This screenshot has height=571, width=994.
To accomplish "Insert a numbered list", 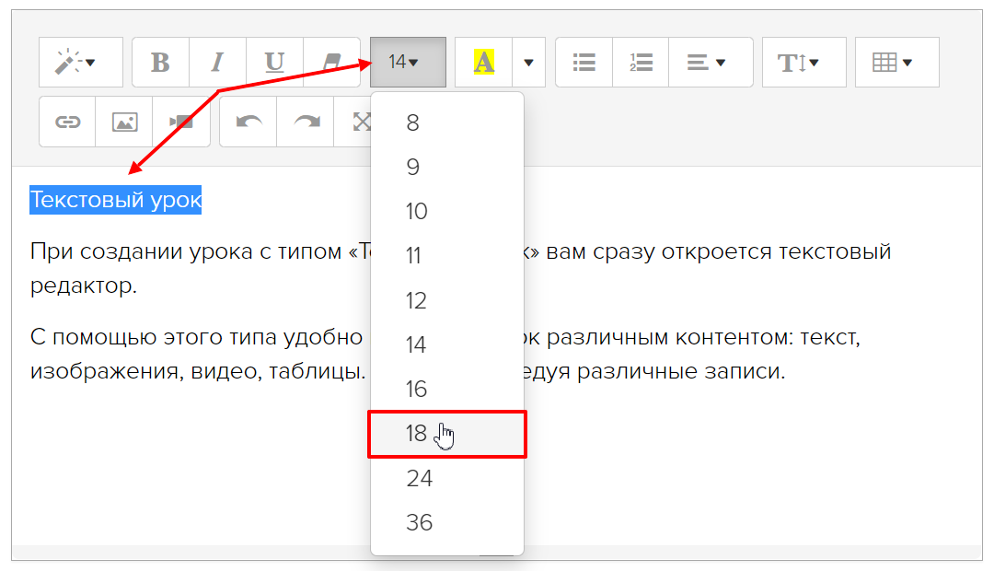I will pyautogui.click(x=641, y=63).
